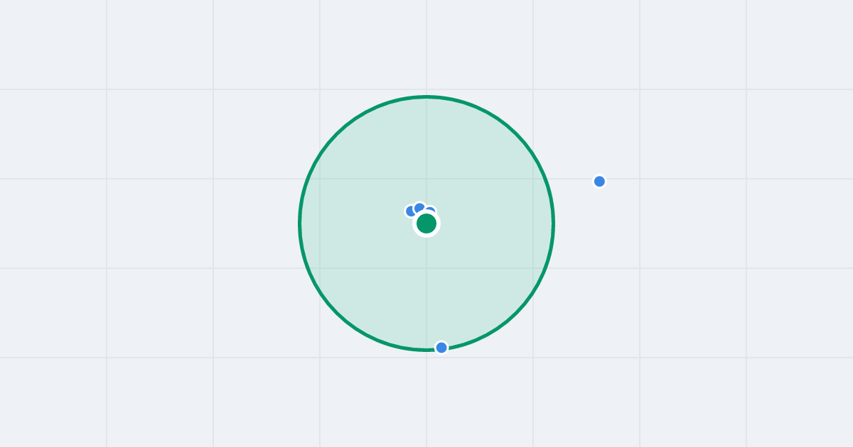
Task: Click the green circle outline at its leftmost point
Action: [x=300, y=223]
